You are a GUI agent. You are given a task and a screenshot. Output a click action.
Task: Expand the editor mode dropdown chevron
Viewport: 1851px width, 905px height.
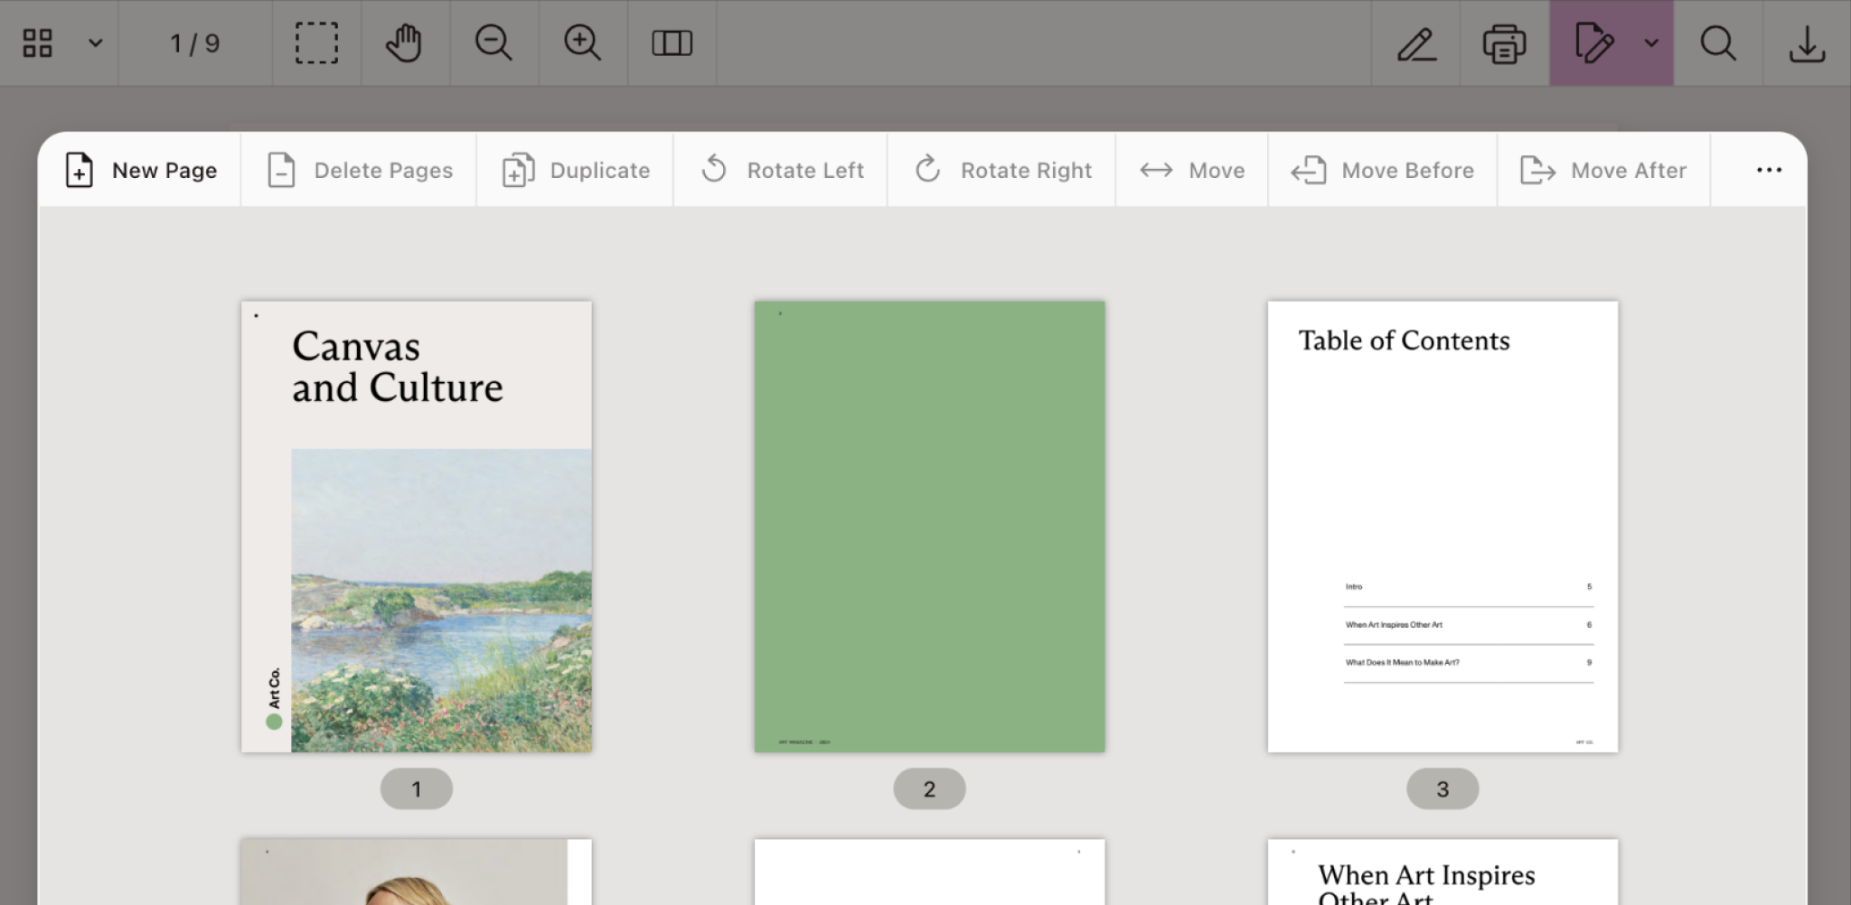[1651, 43]
